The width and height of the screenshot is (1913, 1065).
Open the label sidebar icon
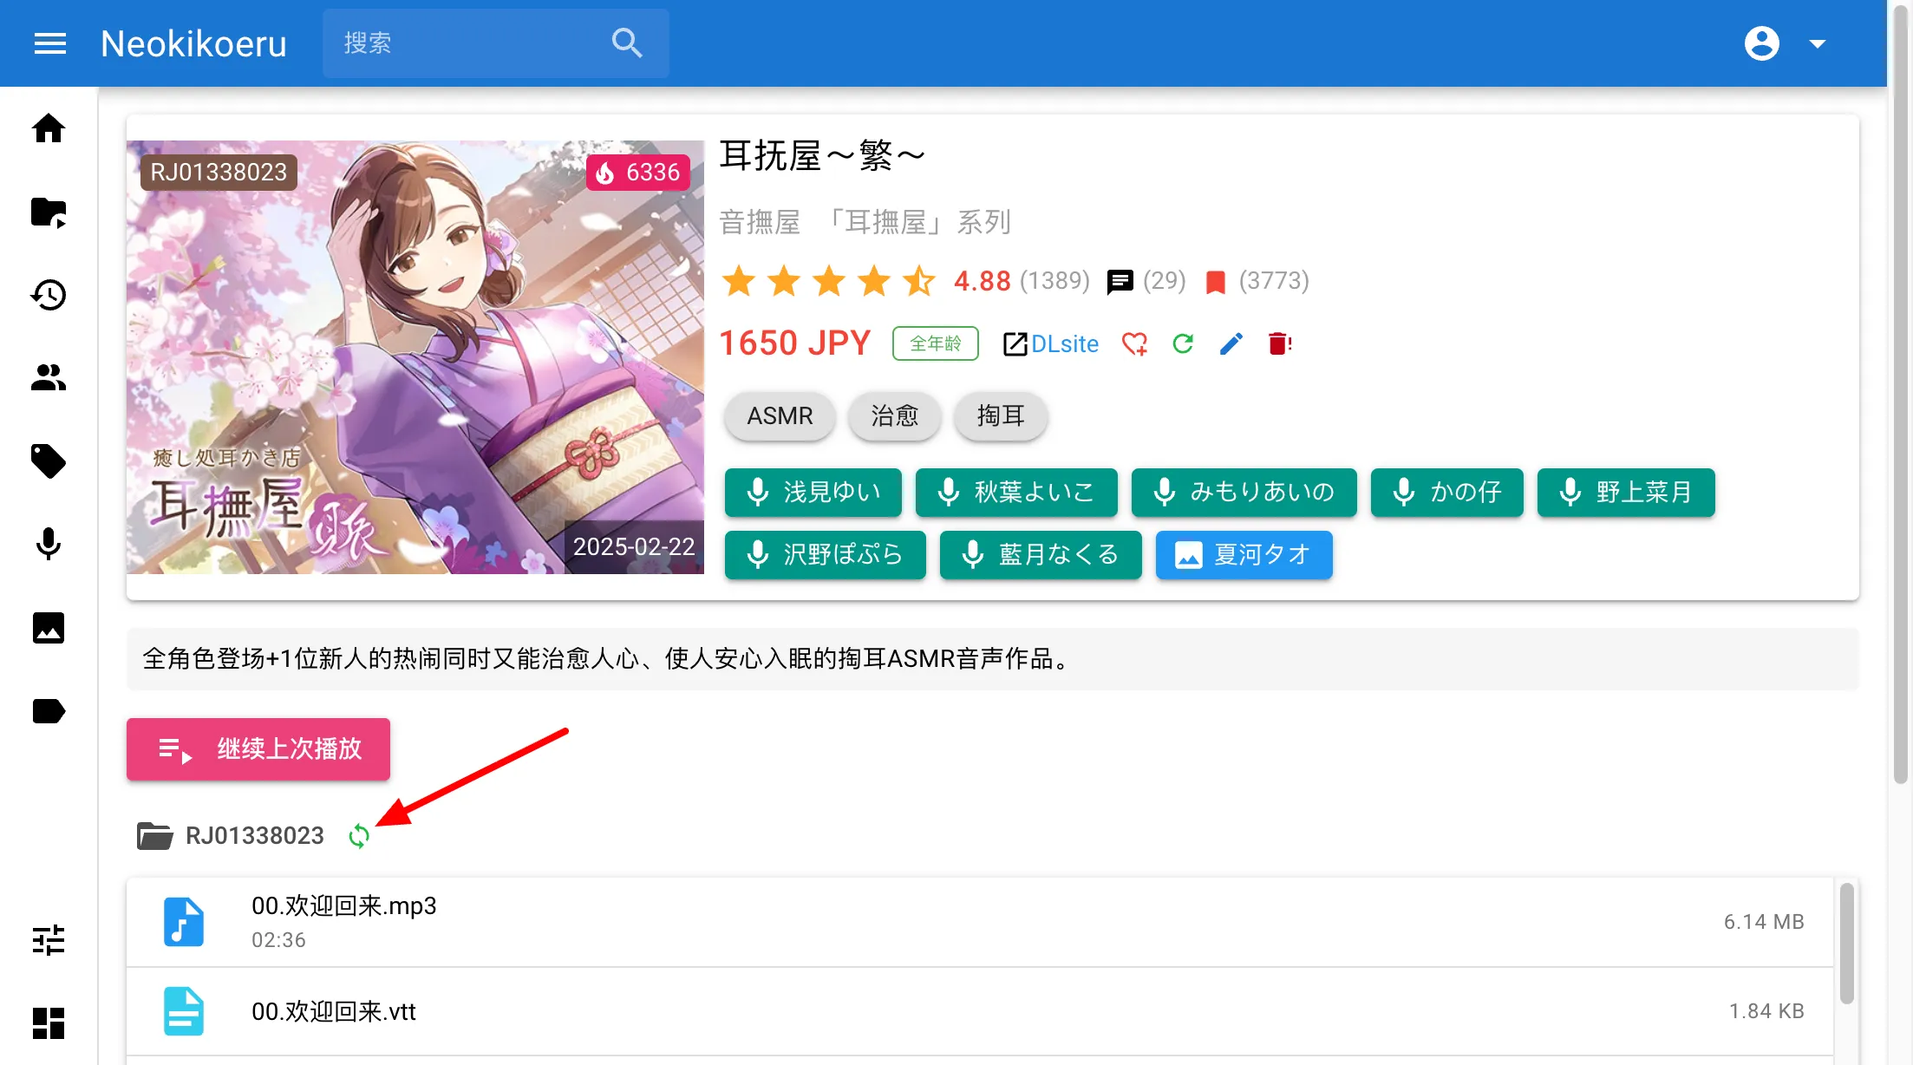coord(49,711)
